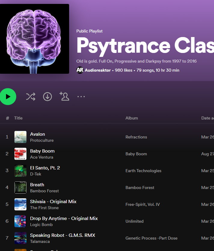Click track number 1
Image resolution: width=214 pixels, height=251 pixels.
point(7,137)
